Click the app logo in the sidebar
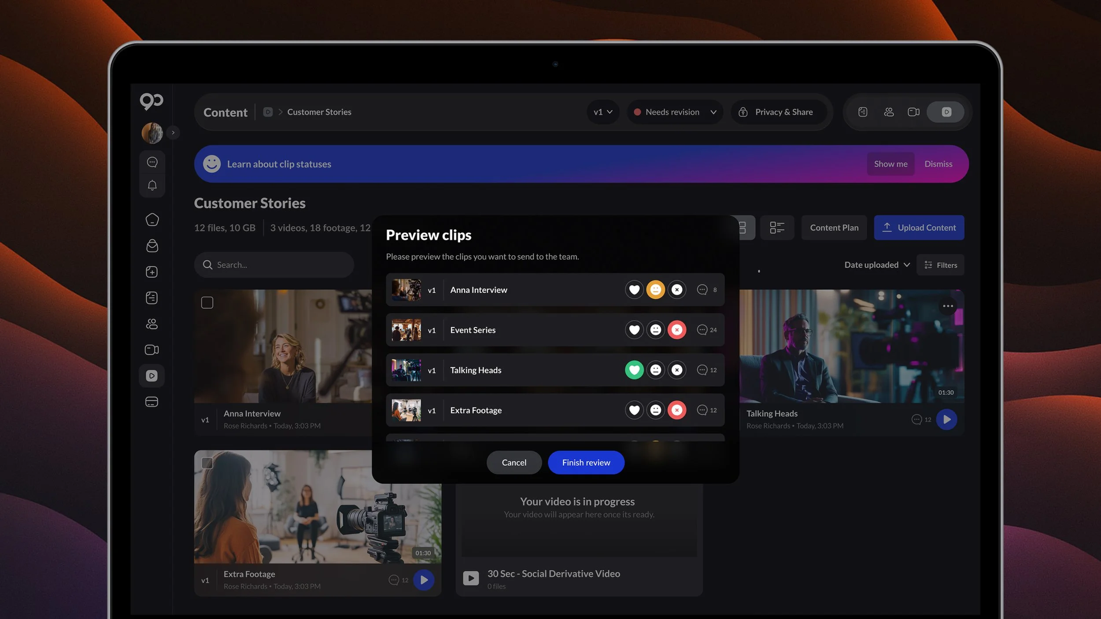The image size is (1101, 619). pos(151,101)
